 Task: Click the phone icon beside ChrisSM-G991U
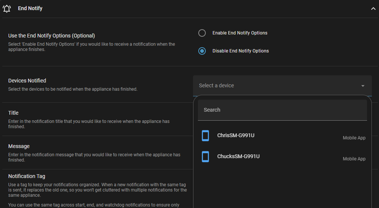coord(205,136)
